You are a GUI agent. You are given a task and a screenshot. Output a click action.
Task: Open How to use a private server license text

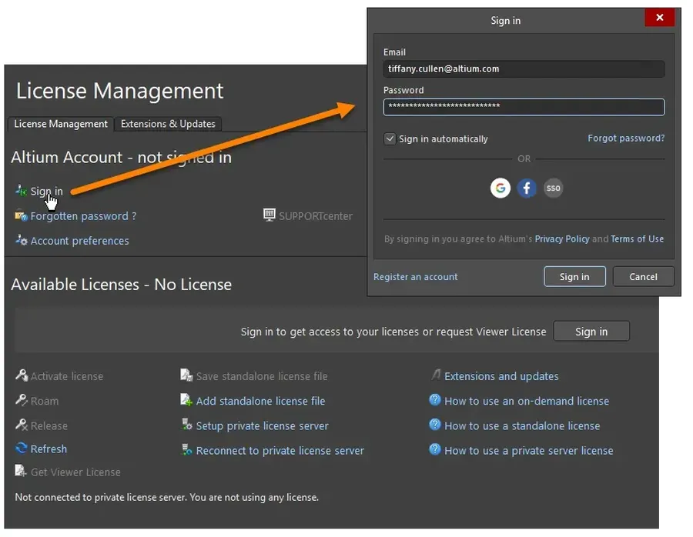coord(529,450)
